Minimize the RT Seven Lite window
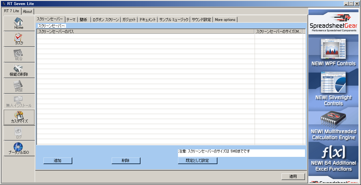This screenshot has height=185, width=361. pos(347,4)
